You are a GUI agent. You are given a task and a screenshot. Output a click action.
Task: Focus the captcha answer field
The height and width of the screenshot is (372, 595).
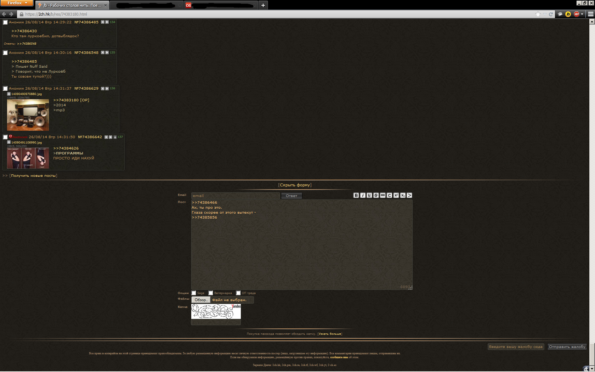click(216, 322)
